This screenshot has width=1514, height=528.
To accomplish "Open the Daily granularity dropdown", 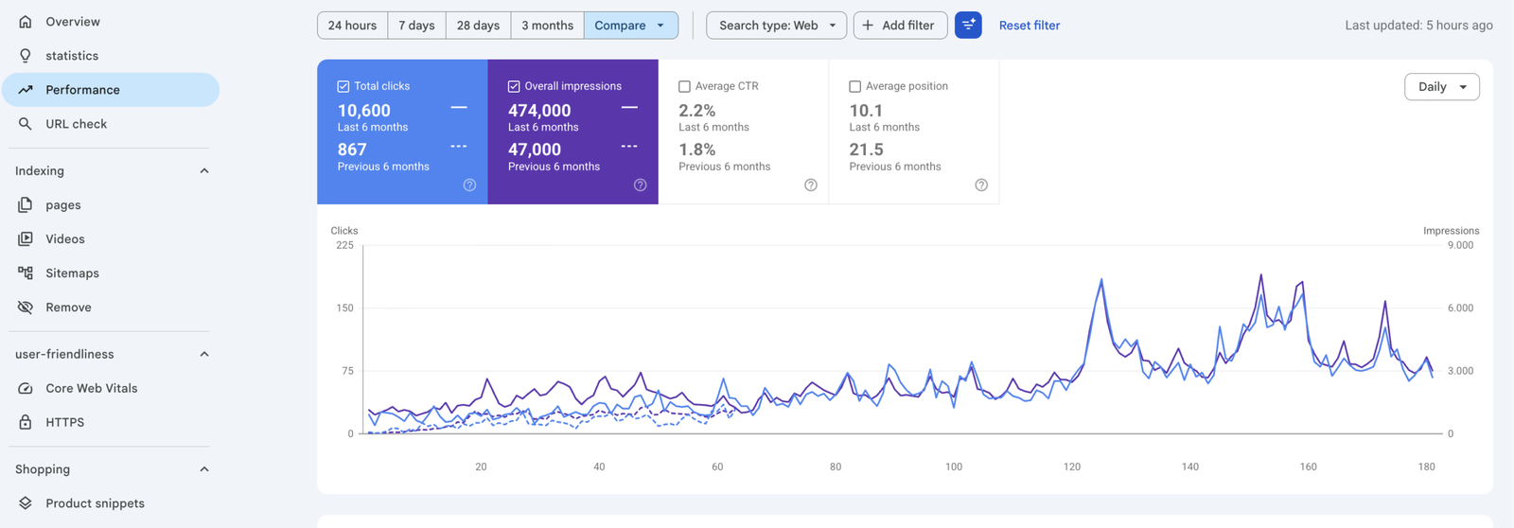I will pyautogui.click(x=1442, y=87).
